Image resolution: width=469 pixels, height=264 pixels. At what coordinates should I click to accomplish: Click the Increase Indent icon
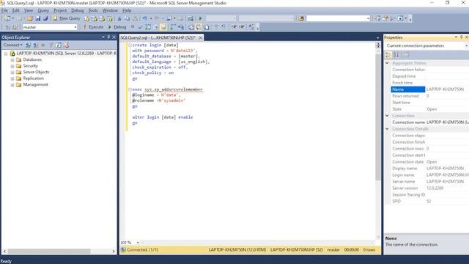pyautogui.click(x=242, y=27)
